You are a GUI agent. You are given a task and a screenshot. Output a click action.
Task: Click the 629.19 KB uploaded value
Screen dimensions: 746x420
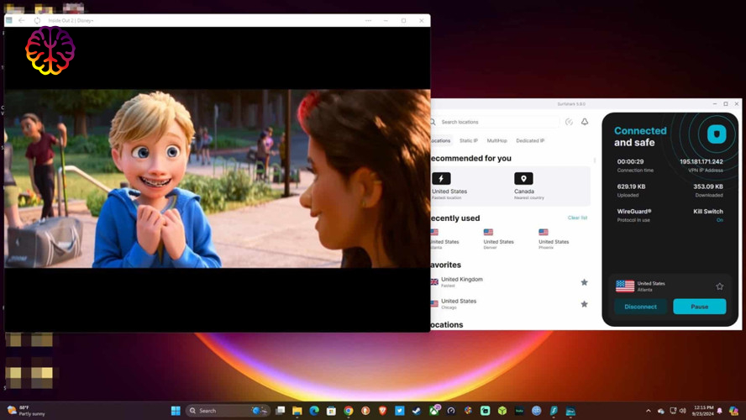tap(631, 186)
